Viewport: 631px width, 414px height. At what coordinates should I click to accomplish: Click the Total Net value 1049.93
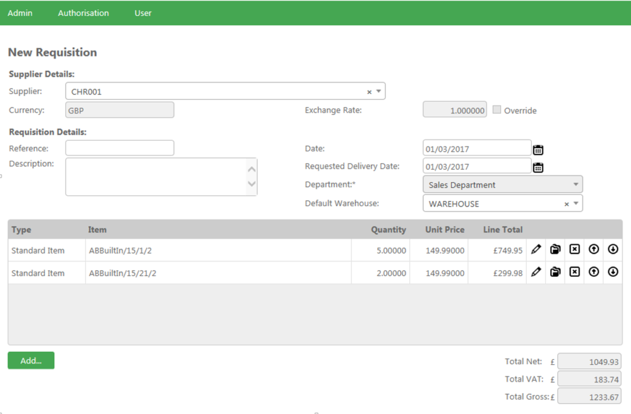tap(589, 361)
